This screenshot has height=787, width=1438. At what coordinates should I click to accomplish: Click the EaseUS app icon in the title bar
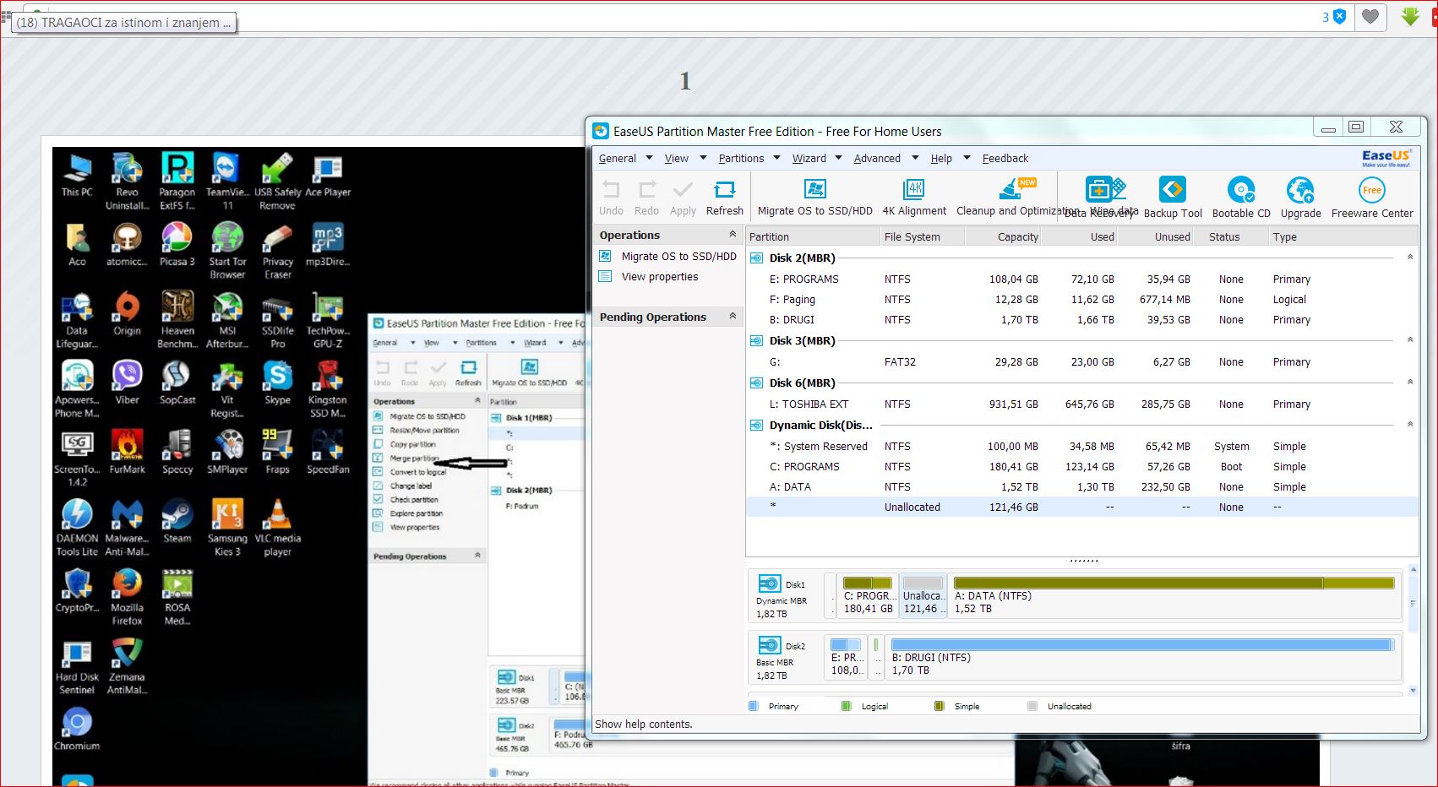pos(601,131)
